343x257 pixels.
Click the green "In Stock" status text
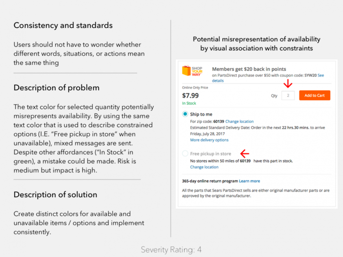189,103
